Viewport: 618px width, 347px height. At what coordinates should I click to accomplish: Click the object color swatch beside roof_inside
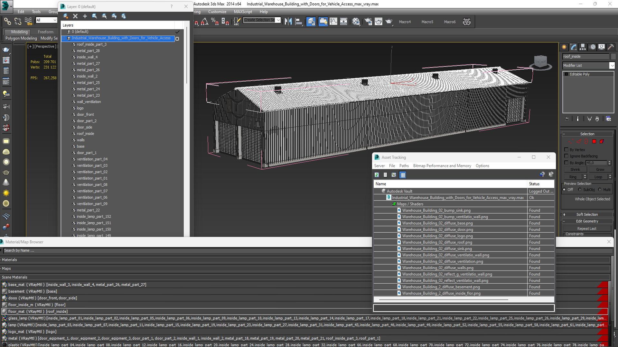point(613,57)
